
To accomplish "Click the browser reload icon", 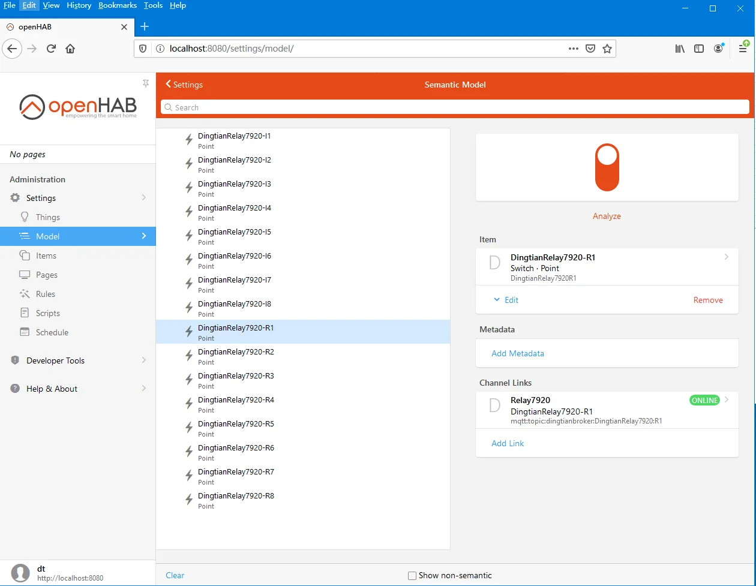I will (51, 49).
